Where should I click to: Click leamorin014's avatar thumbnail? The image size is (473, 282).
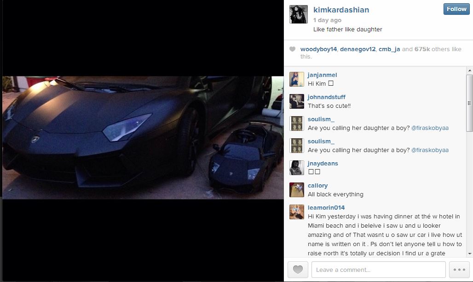(296, 212)
